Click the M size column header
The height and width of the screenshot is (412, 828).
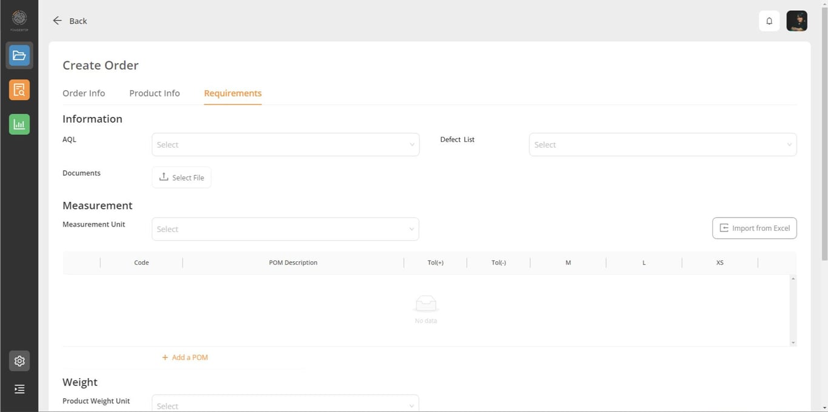pyautogui.click(x=568, y=263)
